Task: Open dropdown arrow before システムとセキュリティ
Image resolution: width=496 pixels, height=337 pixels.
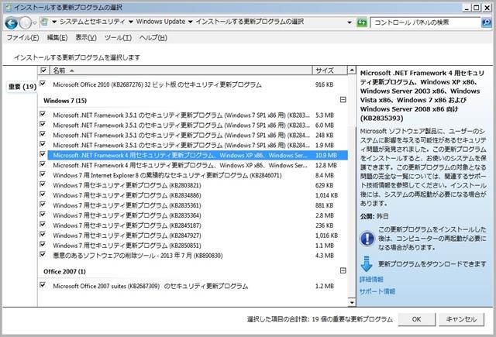Action: pyautogui.click(x=54, y=22)
